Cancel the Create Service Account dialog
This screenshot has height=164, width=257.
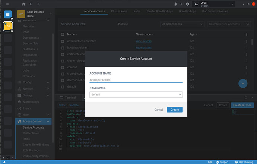tap(159, 110)
